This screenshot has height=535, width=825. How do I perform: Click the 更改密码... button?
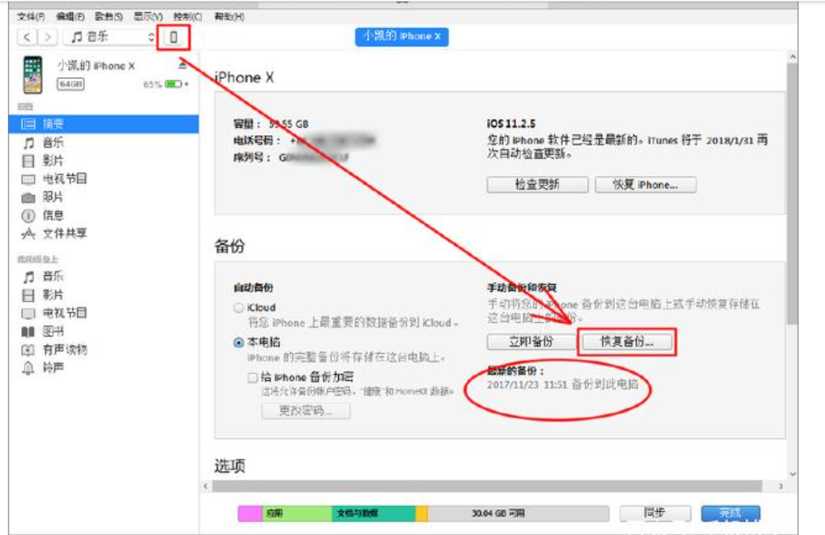point(306,411)
